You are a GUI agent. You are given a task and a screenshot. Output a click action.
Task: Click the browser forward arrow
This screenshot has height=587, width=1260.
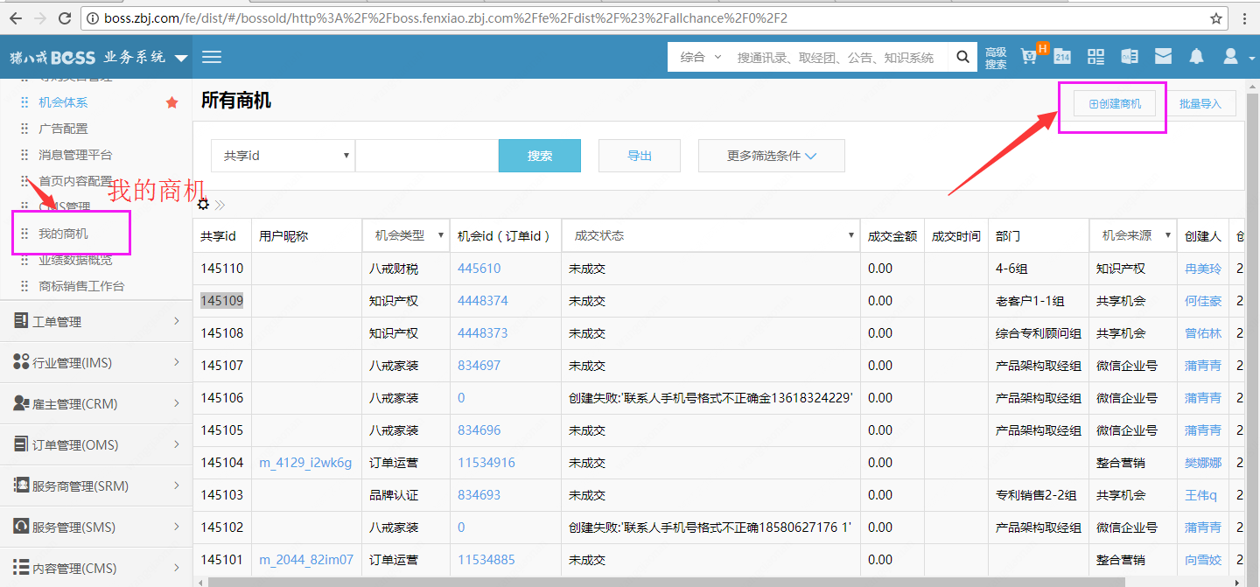click(x=40, y=18)
